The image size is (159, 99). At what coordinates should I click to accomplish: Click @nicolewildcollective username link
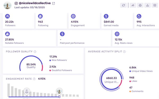35,3
